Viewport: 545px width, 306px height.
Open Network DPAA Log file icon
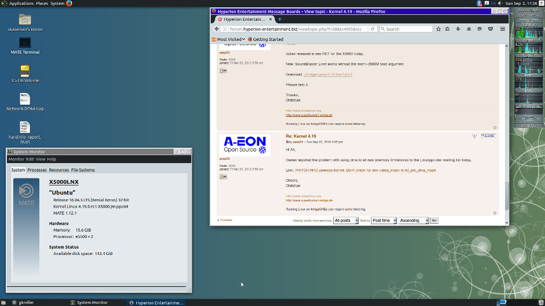(25, 101)
